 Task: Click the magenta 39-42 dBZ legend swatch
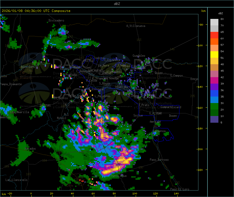pos(214,81)
